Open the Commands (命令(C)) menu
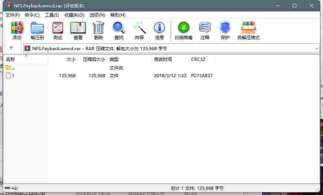 32,15
